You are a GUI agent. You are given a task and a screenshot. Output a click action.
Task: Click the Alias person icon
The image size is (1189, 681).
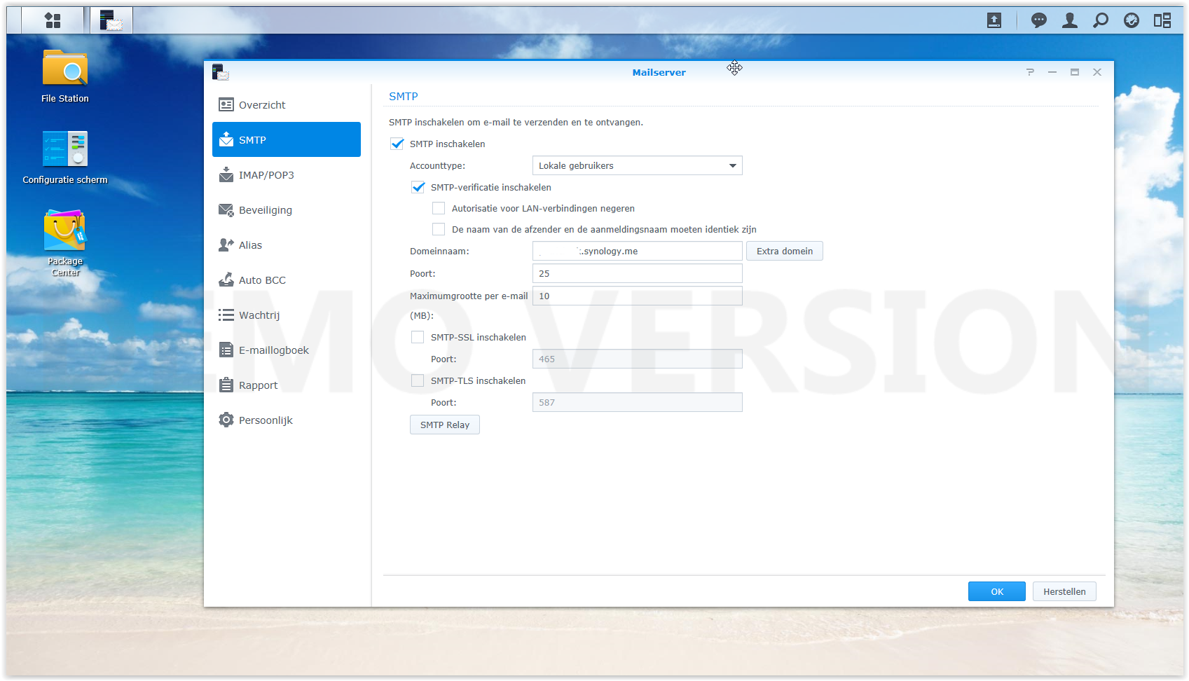226,245
